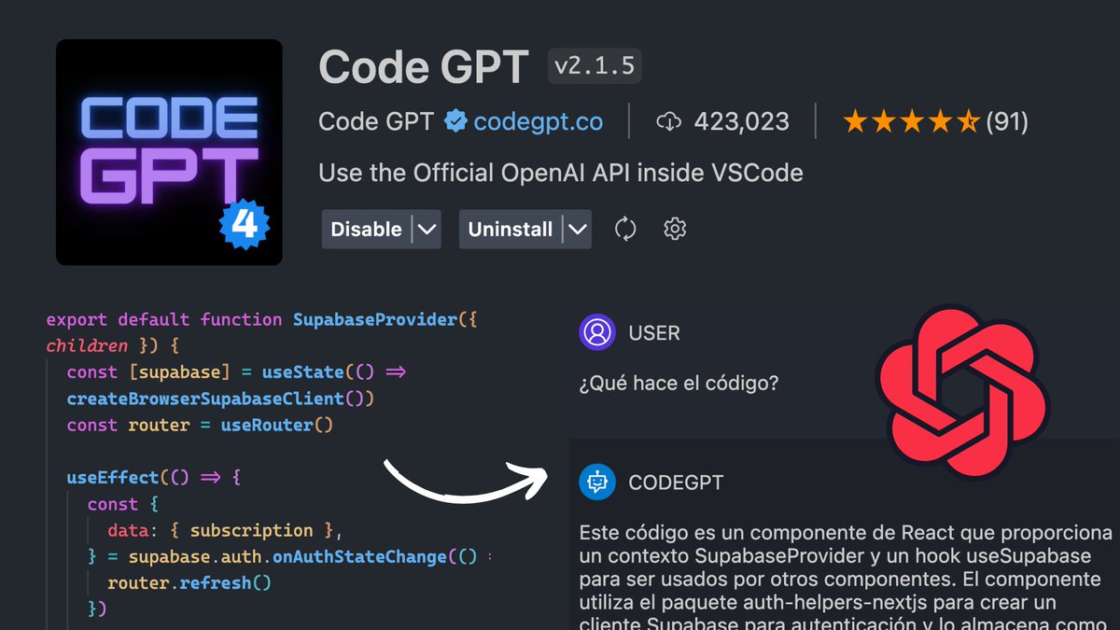This screenshot has width=1120, height=630.
Task: Click the sync/refresh extension icon
Action: 625,229
